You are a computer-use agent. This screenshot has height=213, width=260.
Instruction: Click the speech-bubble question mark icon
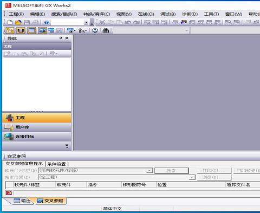pos(95,30)
